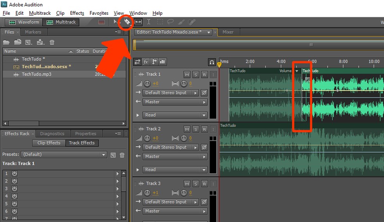This screenshot has width=384, height=222.
Task: Delete preset trash icon in Effects Rack
Action: (122, 155)
